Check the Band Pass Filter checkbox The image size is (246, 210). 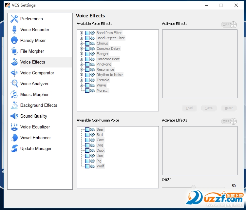click(87, 33)
